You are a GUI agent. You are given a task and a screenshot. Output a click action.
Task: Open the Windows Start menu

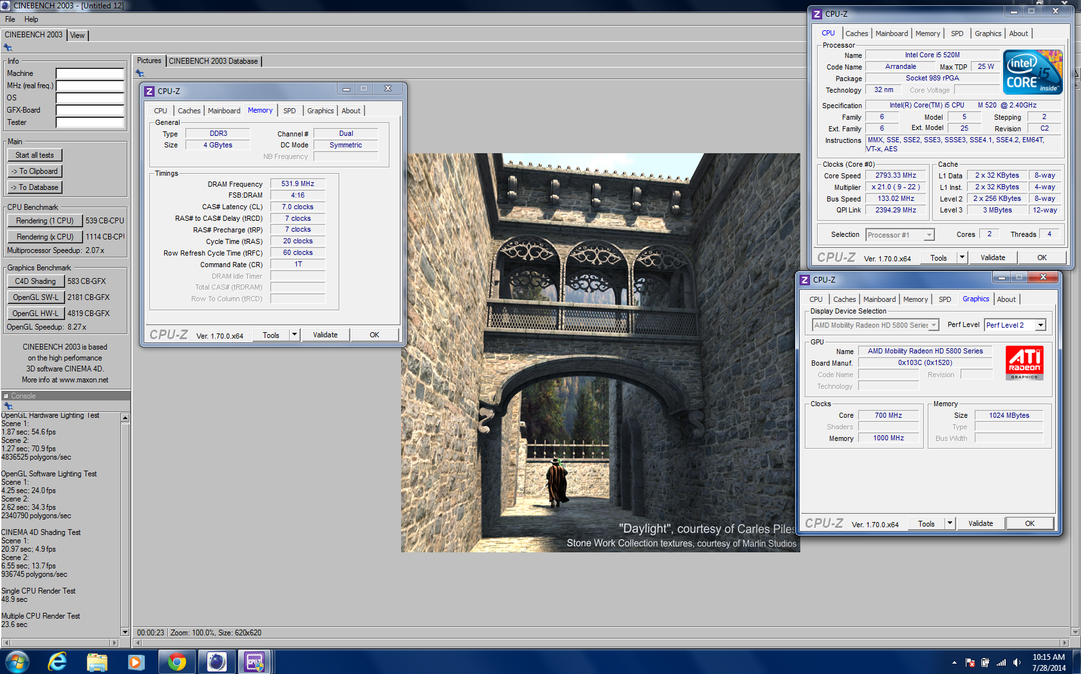17,662
